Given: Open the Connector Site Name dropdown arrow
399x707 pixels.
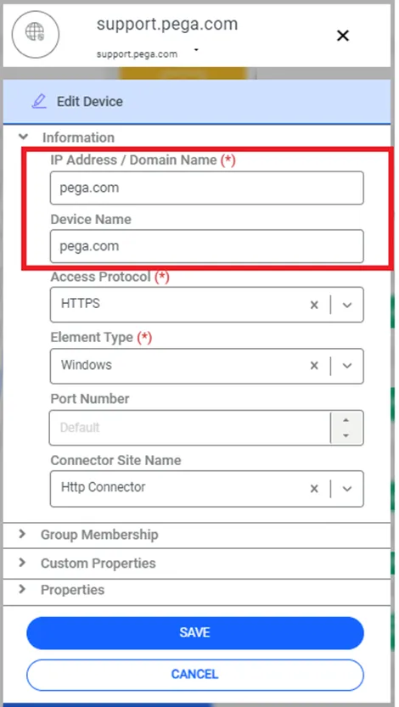Looking at the screenshot, I should tap(346, 488).
